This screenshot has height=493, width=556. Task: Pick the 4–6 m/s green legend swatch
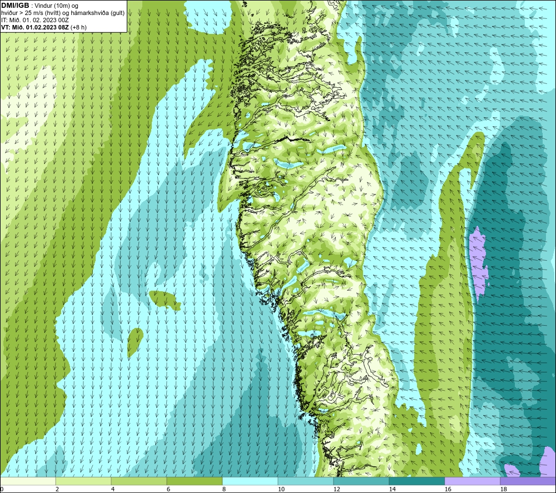[x=139, y=481]
